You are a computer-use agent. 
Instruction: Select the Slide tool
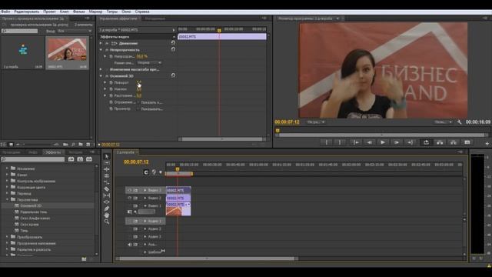pos(107,202)
